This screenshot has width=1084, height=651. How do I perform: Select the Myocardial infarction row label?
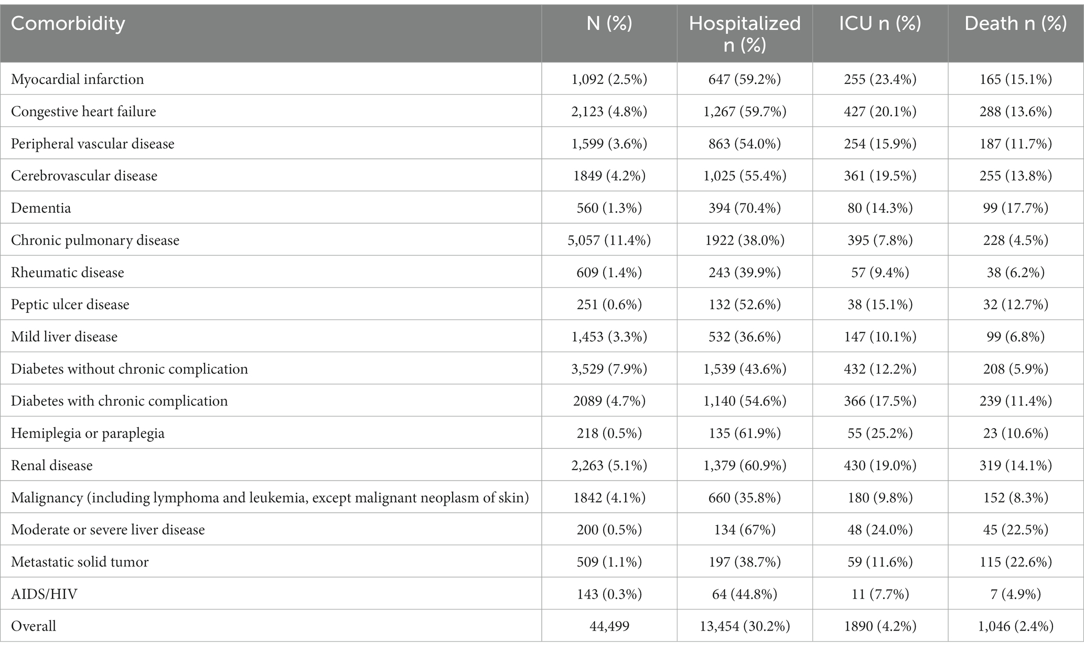tap(78, 79)
